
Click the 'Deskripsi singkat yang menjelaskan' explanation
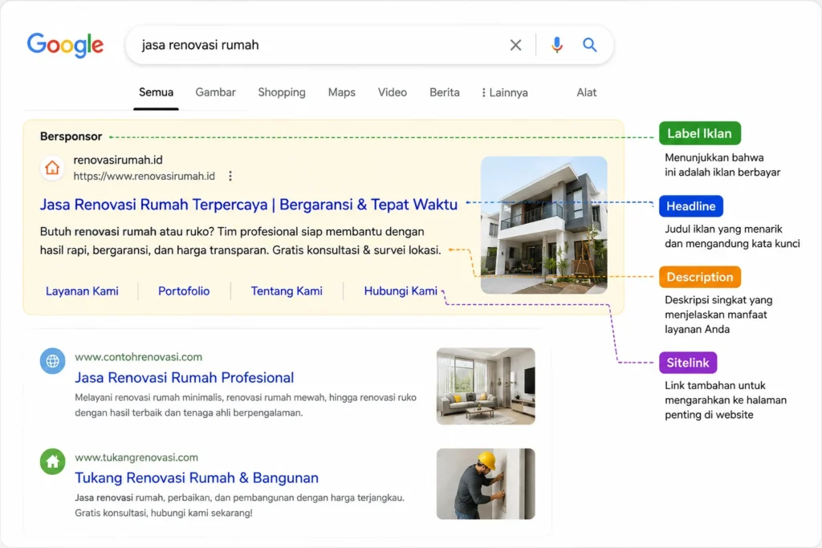(718, 315)
